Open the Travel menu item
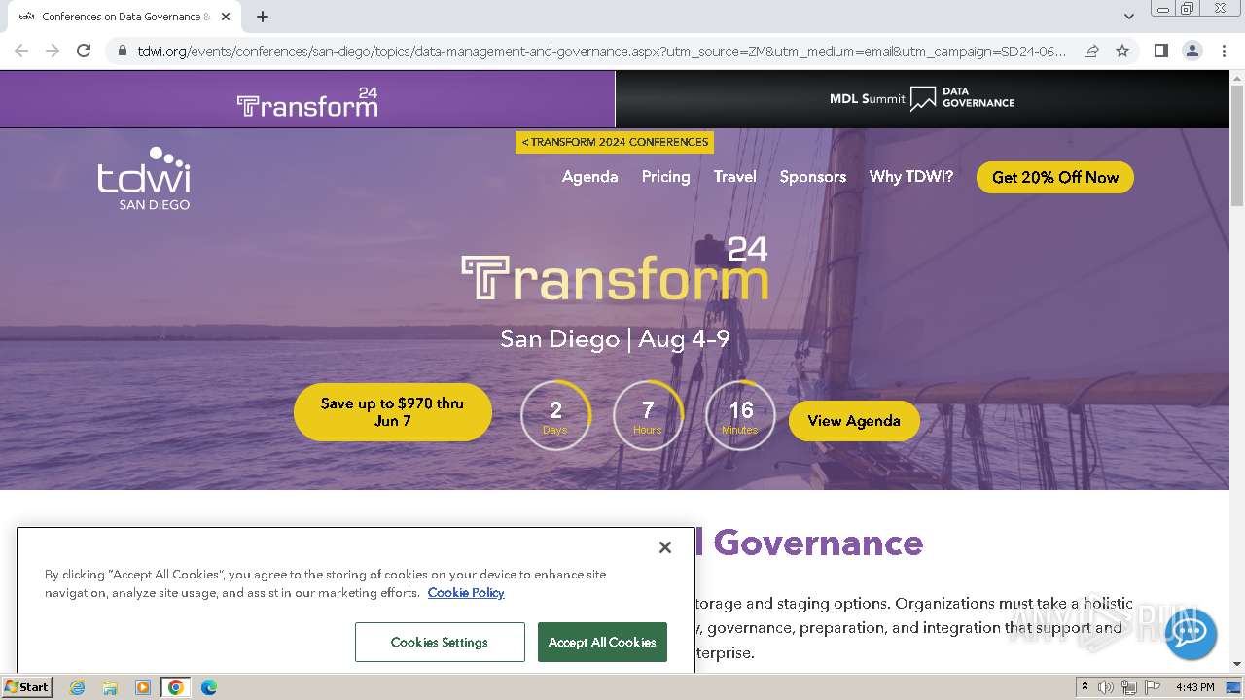The image size is (1245, 700). 734,177
